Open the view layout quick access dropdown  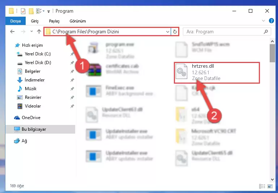[x=40, y=11]
